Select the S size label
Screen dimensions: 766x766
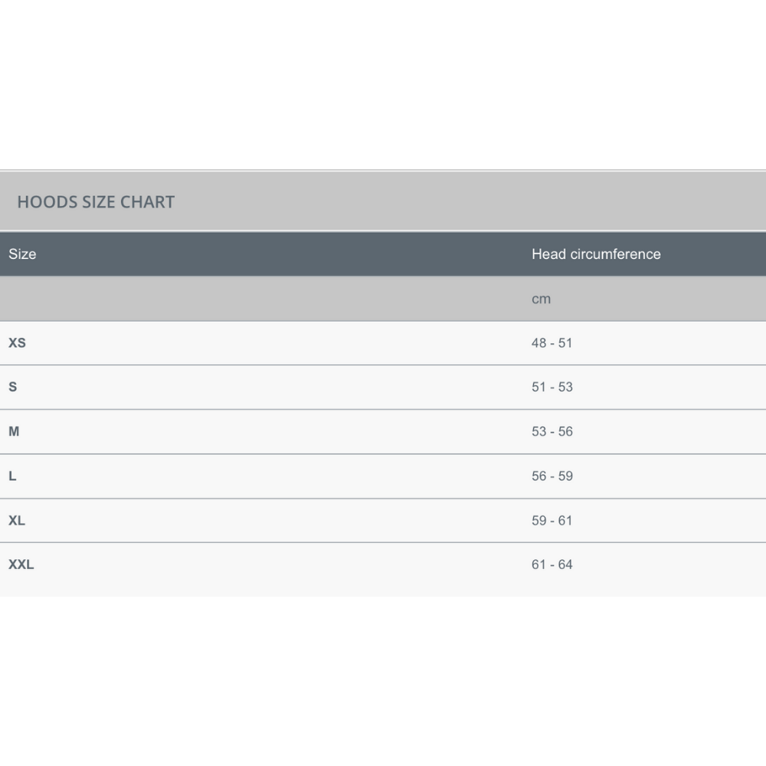pos(12,387)
